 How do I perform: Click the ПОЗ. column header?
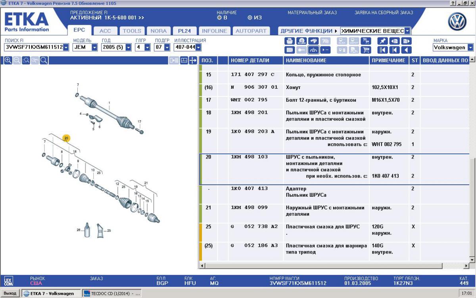click(207, 61)
